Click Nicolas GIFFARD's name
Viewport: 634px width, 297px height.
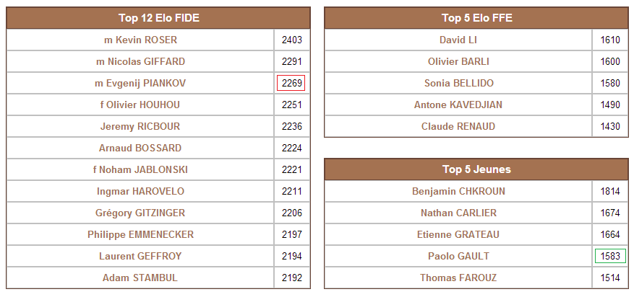click(x=140, y=62)
